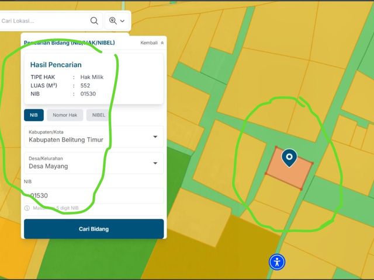Switch to the NIBEL tab
Image resolution: width=374 pixels, height=280 pixels.
(x=98, y=115)
